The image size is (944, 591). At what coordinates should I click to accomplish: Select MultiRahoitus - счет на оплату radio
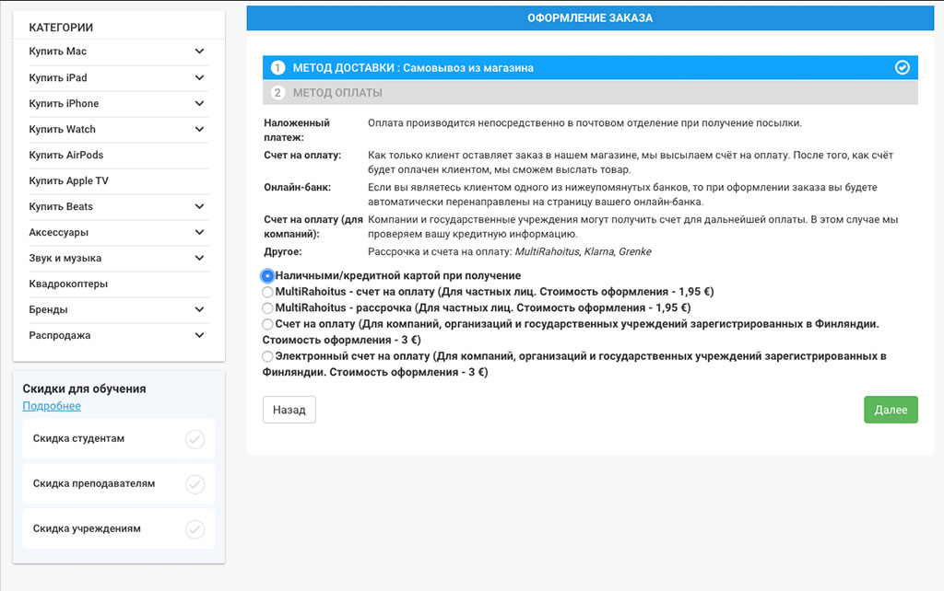click(x=267, y=292)
